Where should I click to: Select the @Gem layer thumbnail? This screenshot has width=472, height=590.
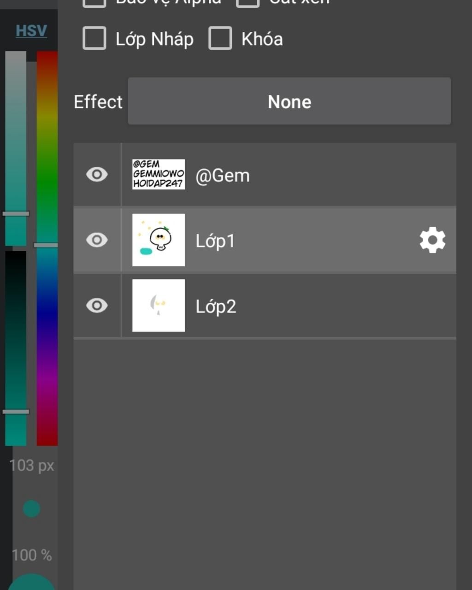coord(159,175)
